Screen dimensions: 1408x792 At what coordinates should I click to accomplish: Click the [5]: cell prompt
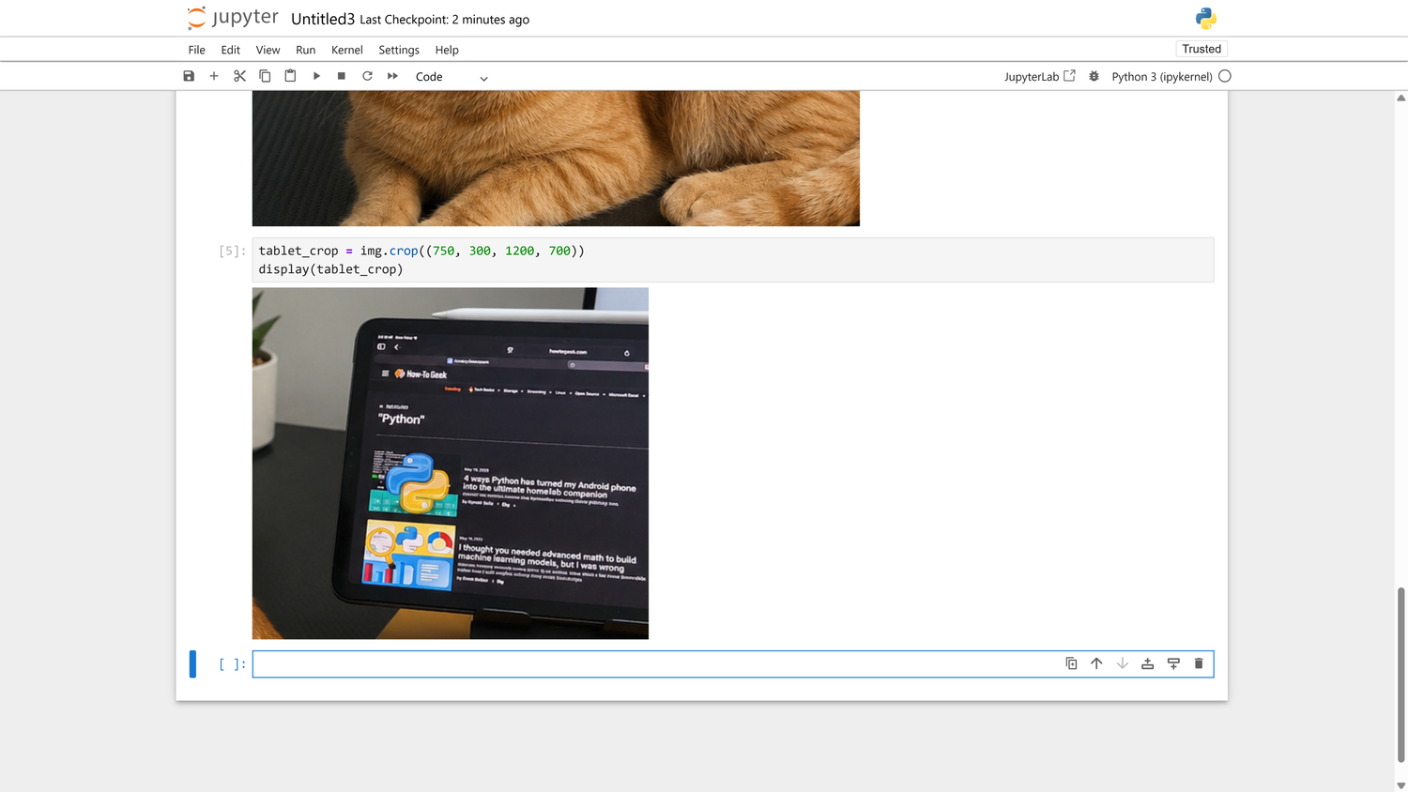pyautogui.click(x=232, y=251)
